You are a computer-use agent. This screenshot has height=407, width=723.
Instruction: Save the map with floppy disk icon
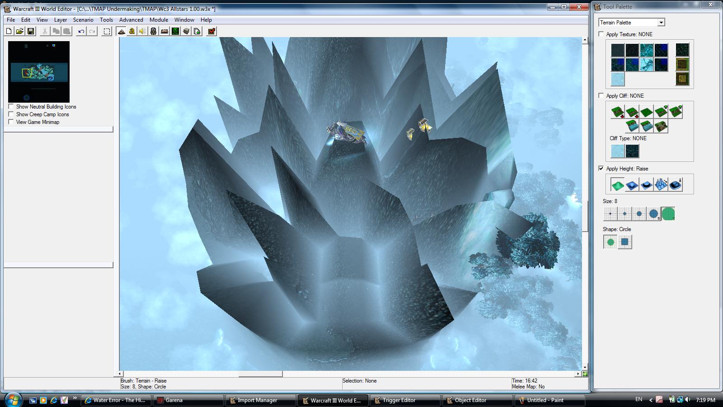31,31
